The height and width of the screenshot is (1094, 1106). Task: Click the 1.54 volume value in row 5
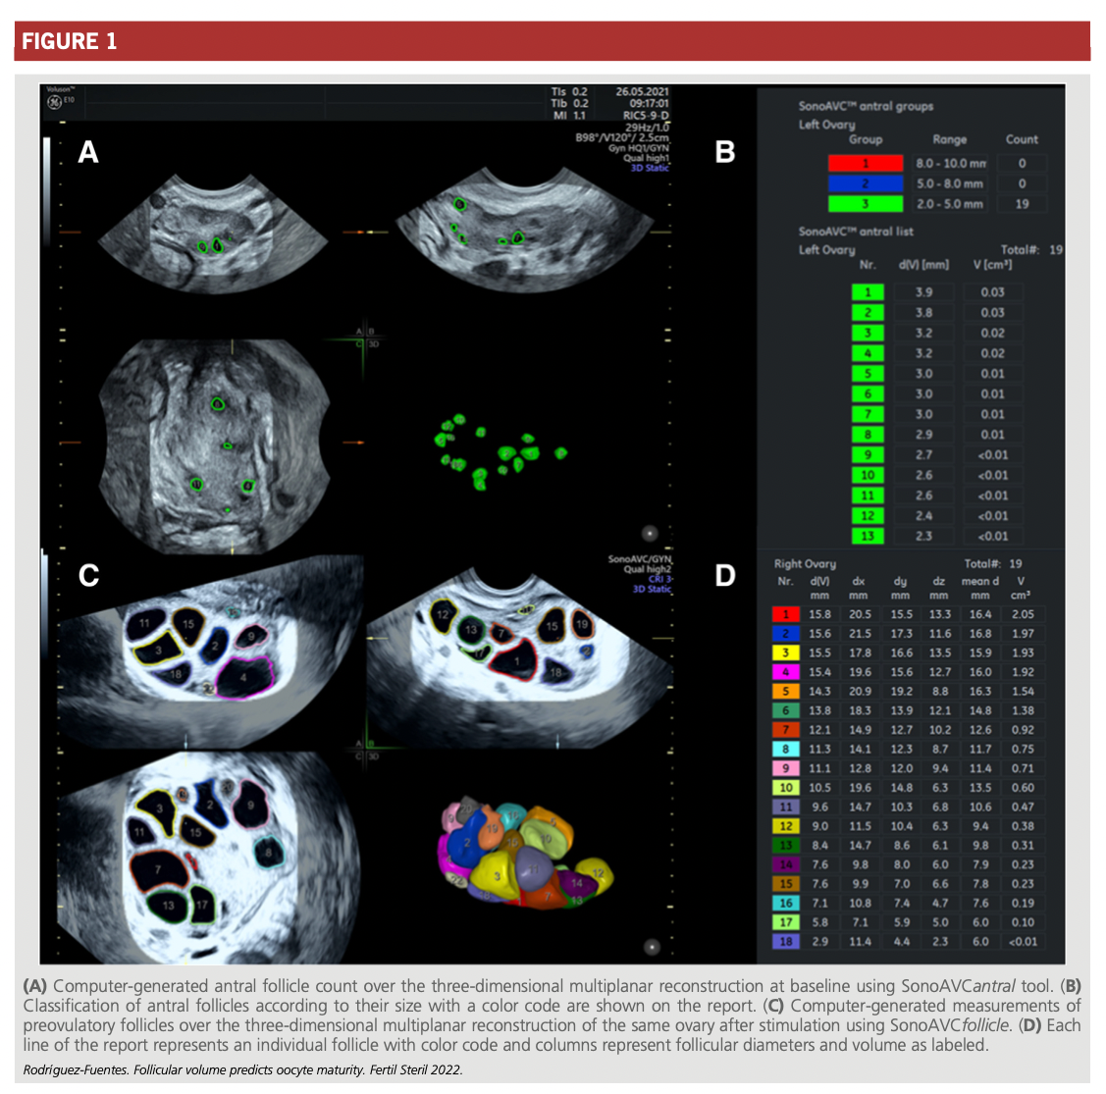tap(1022, 692)
